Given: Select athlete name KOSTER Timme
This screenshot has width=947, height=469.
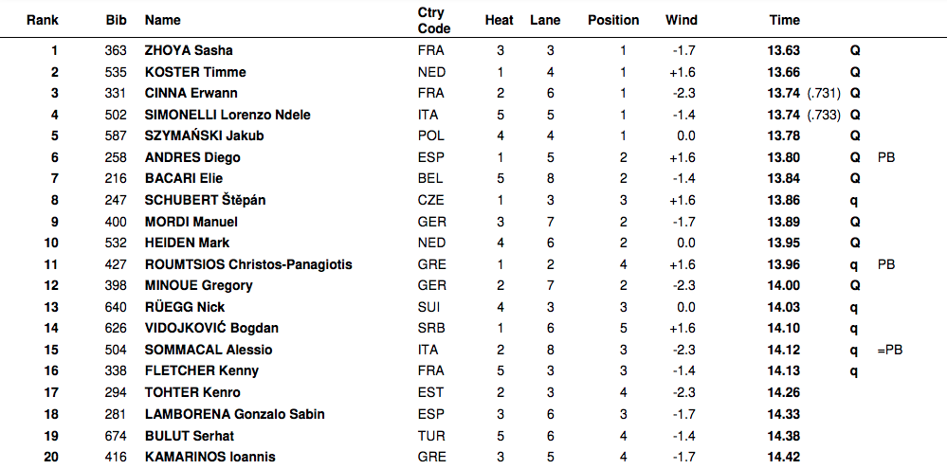Looking at the screenshot, I should [194, 72].
